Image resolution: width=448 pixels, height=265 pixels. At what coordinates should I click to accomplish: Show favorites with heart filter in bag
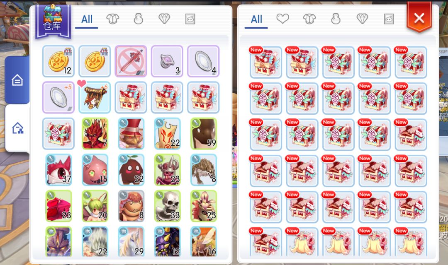pyautogui.click(x=282, y=19)
